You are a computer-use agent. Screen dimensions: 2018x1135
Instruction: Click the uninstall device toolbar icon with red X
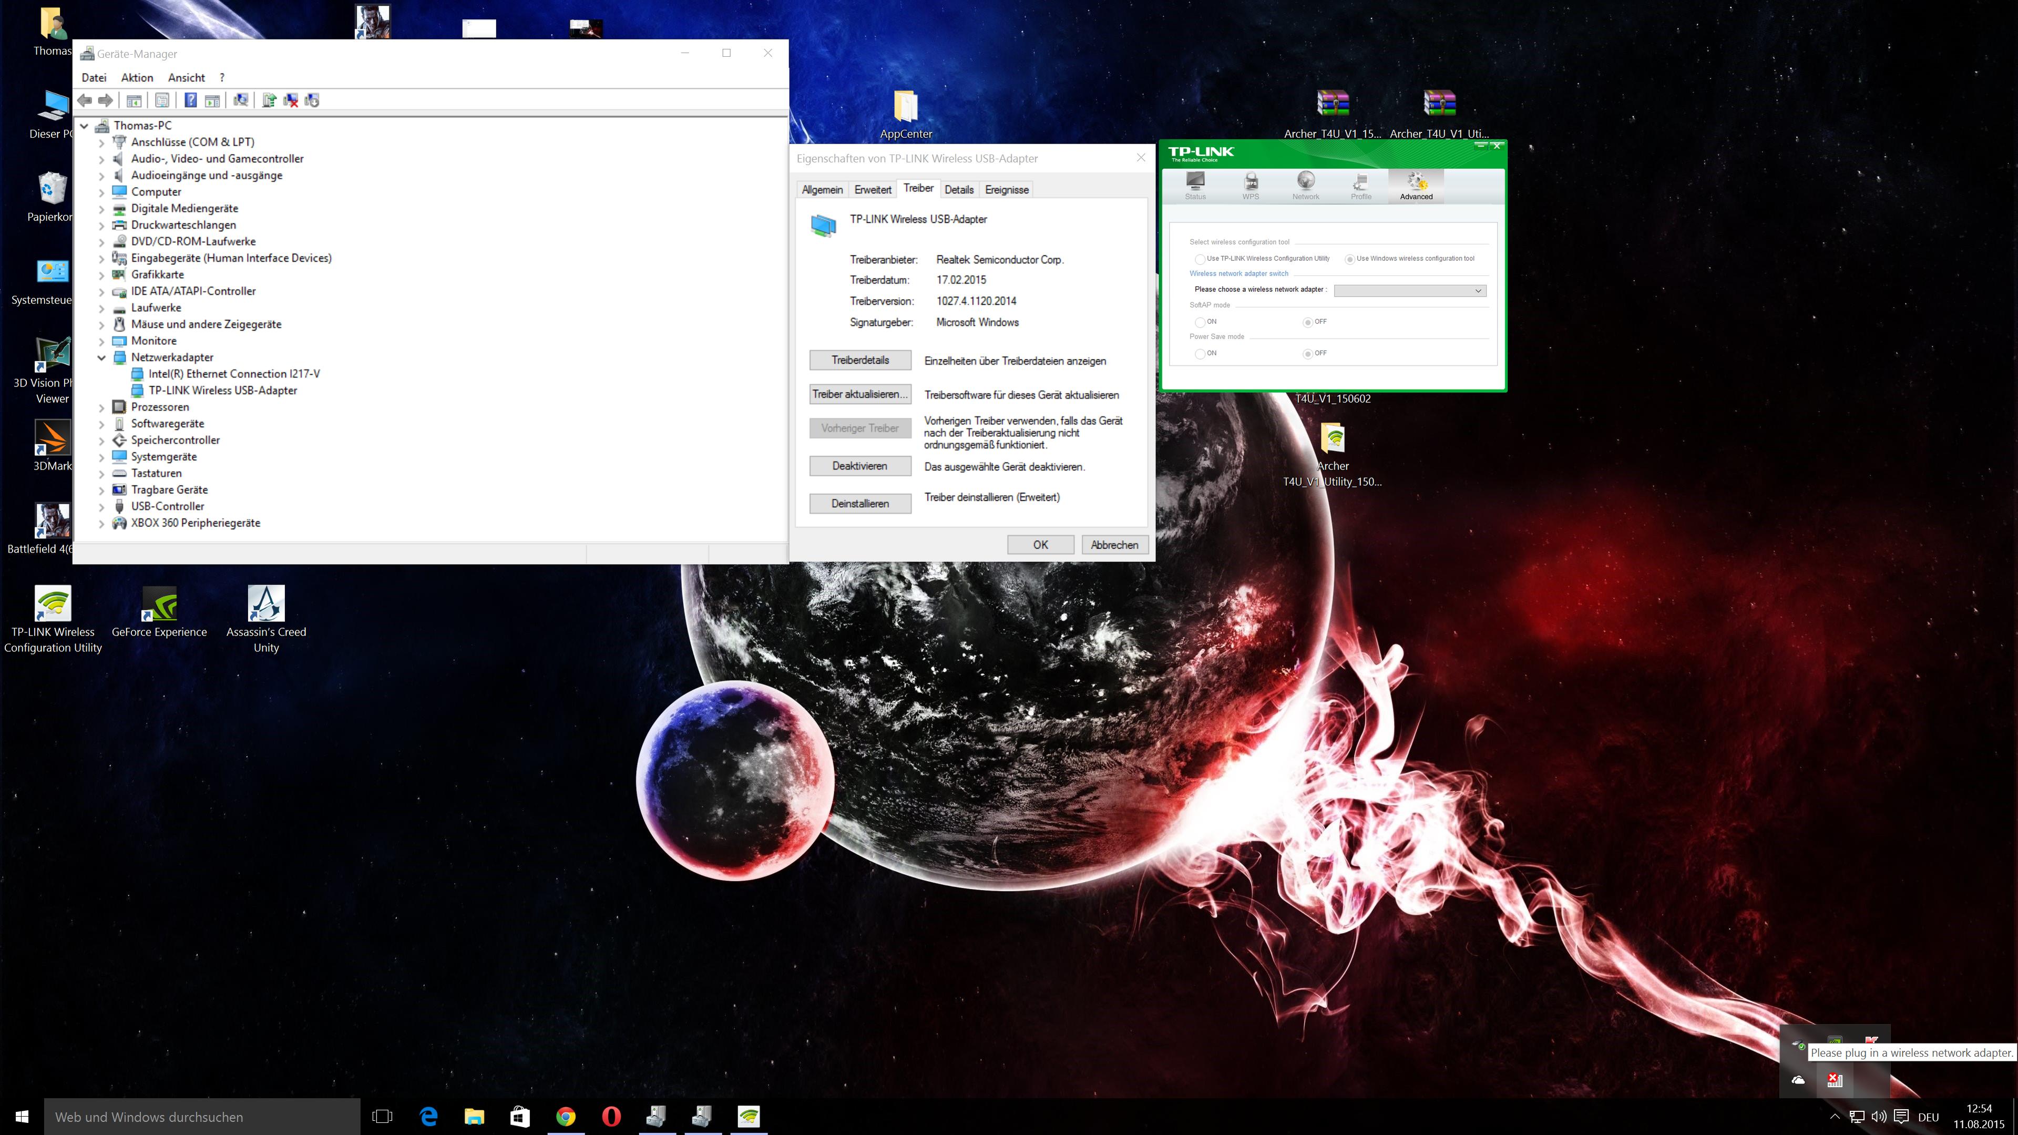(x=291, y=100)
